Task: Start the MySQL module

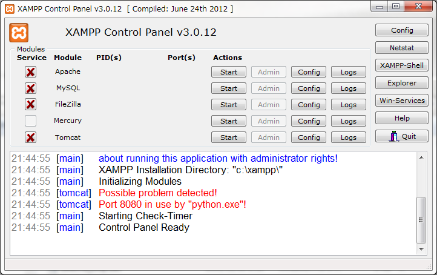Action: [x=229, y=88]
